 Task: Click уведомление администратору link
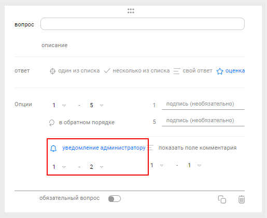104,148
